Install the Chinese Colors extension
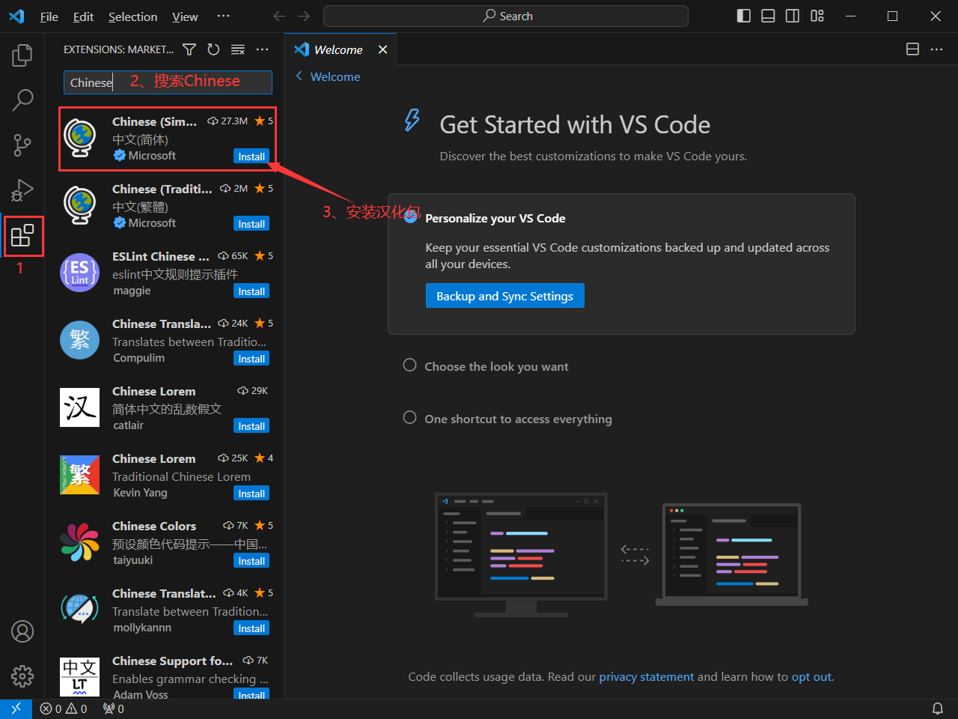Image resolution: width=958 pixels, height=719 pixels. coord(251,561)
